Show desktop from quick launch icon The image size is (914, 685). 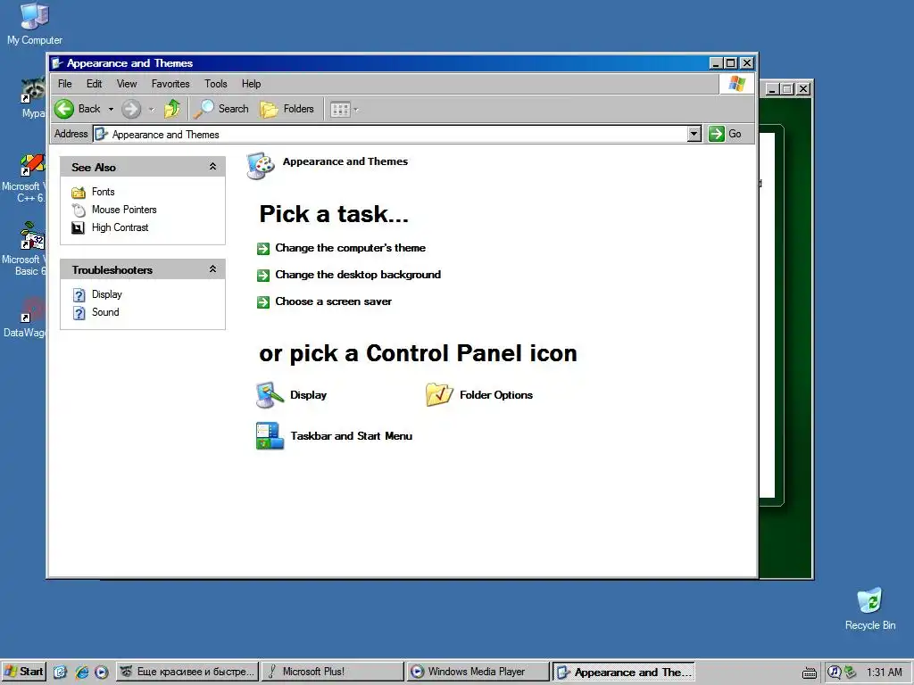coord(60,673)
